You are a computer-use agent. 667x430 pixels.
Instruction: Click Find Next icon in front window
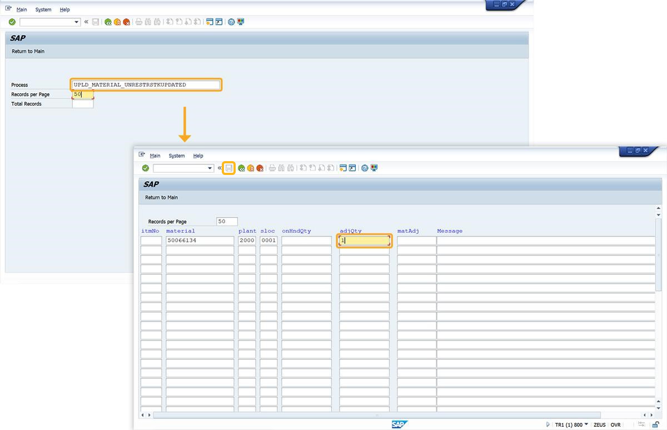pos(291,168)
